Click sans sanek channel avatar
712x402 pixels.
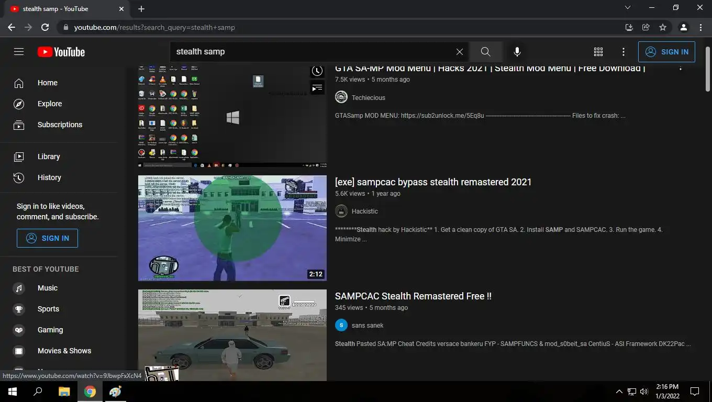[x=341, y=325]
